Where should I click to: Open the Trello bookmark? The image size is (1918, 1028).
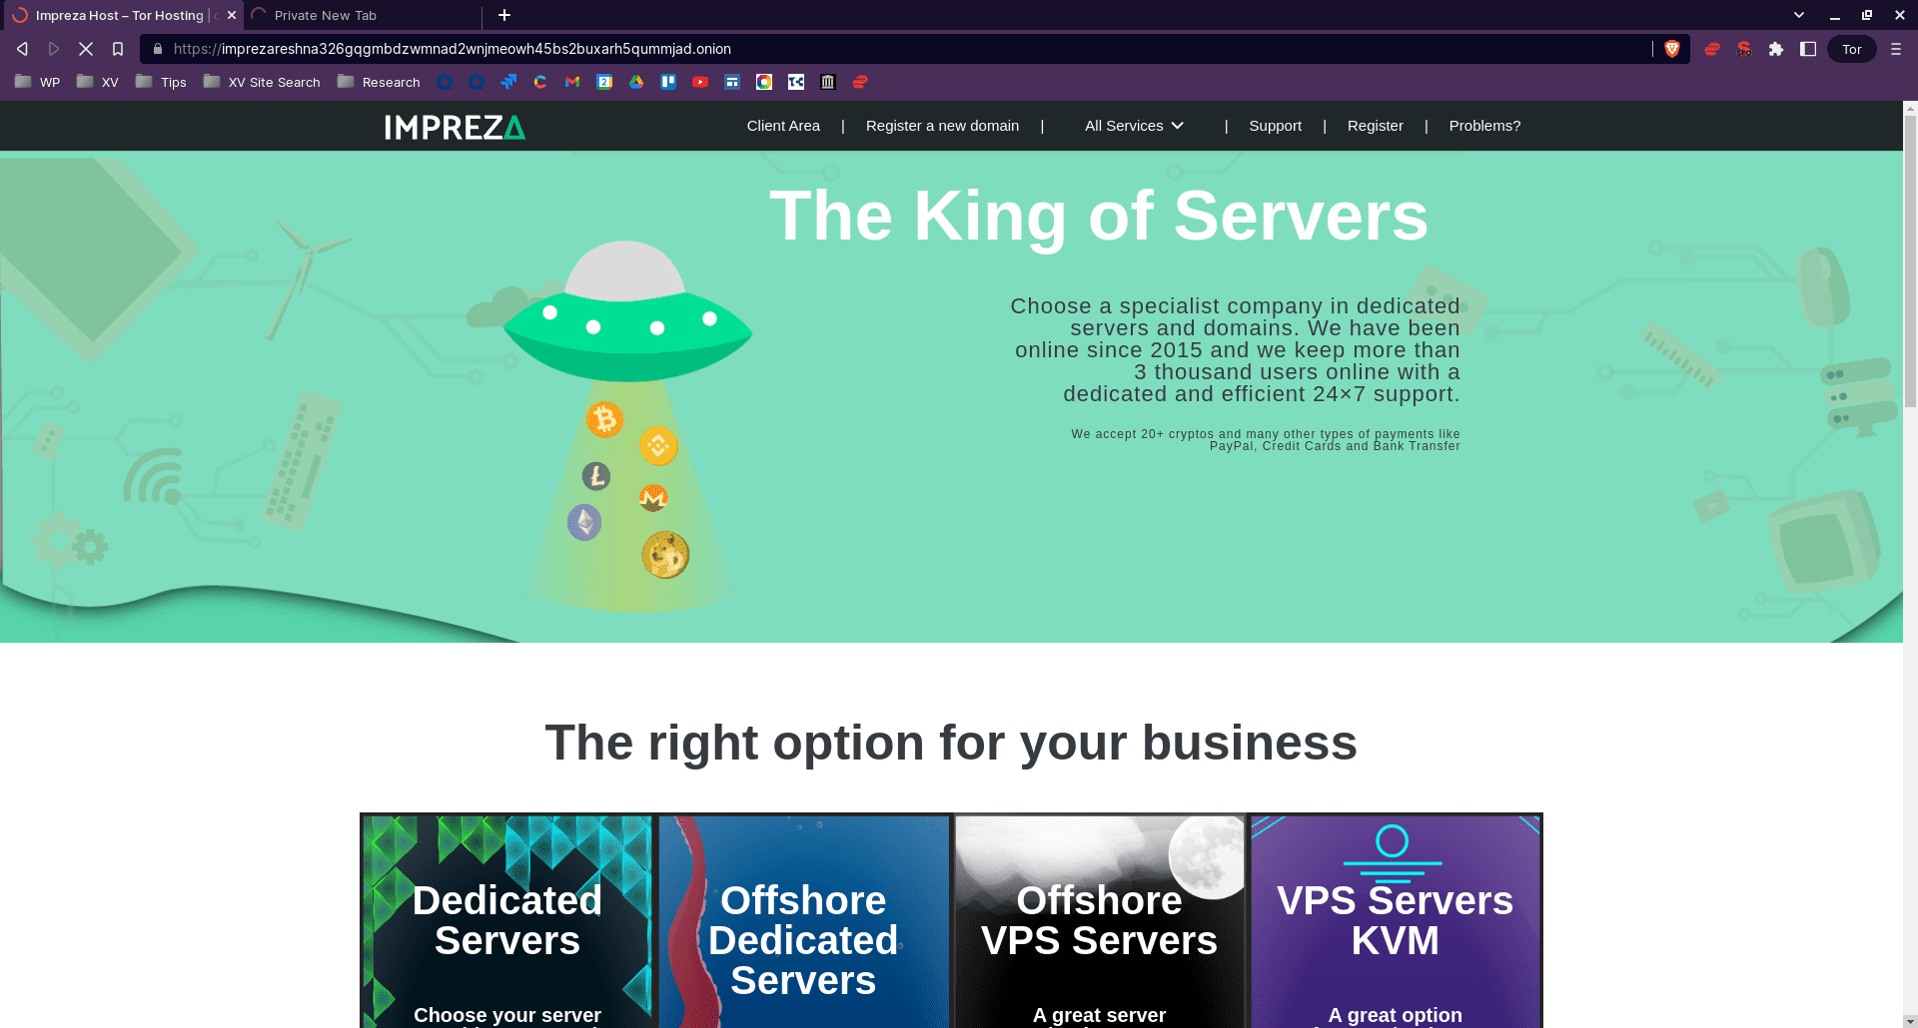click(x=668, y=82)
